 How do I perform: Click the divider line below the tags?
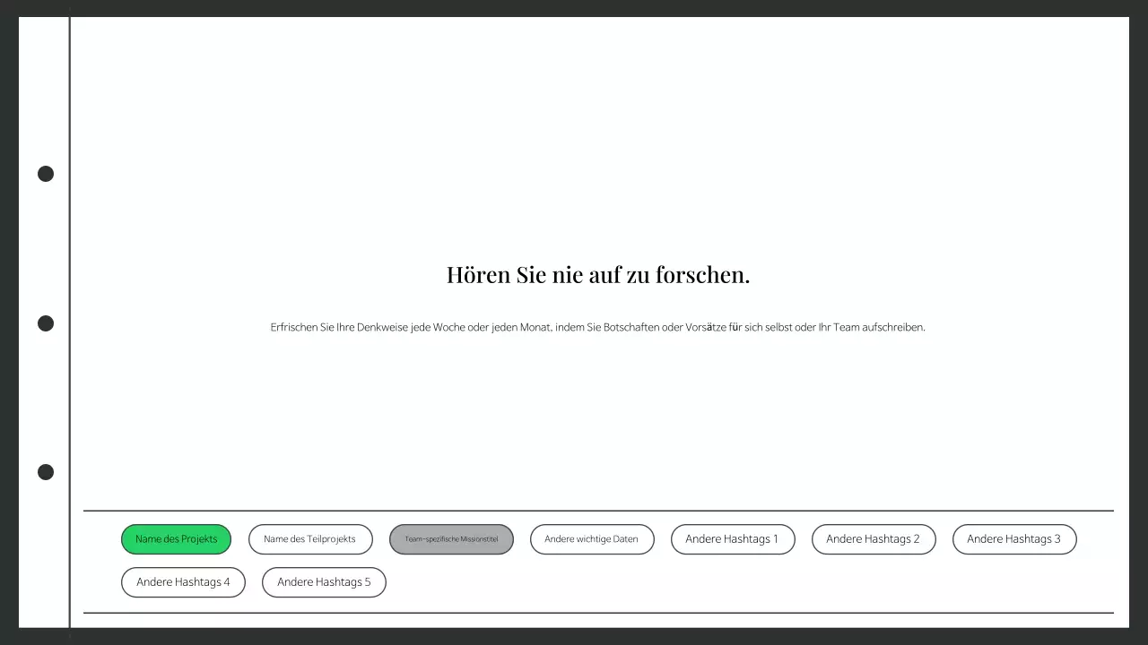598,613
